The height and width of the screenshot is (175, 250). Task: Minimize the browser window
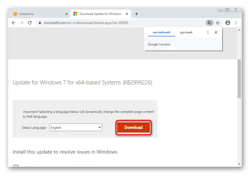[x=221, y=10]
